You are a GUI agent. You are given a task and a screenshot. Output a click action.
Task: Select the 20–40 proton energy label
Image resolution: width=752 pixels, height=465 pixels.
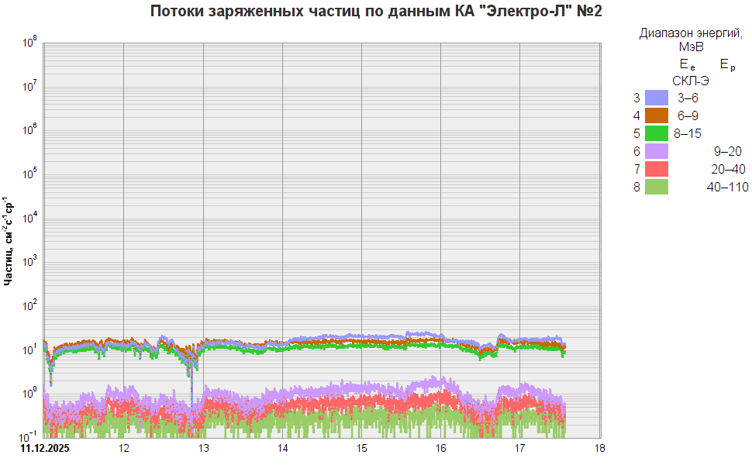pos(728,169)
